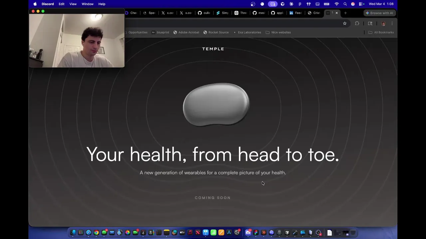Open the All Bookmarks folder
The image size is (426, 239).
[x=381, y=32]
